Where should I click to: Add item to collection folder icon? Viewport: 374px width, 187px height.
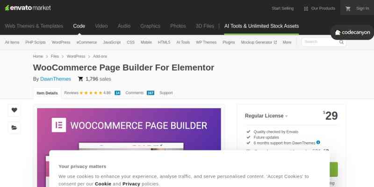point(14,127)
